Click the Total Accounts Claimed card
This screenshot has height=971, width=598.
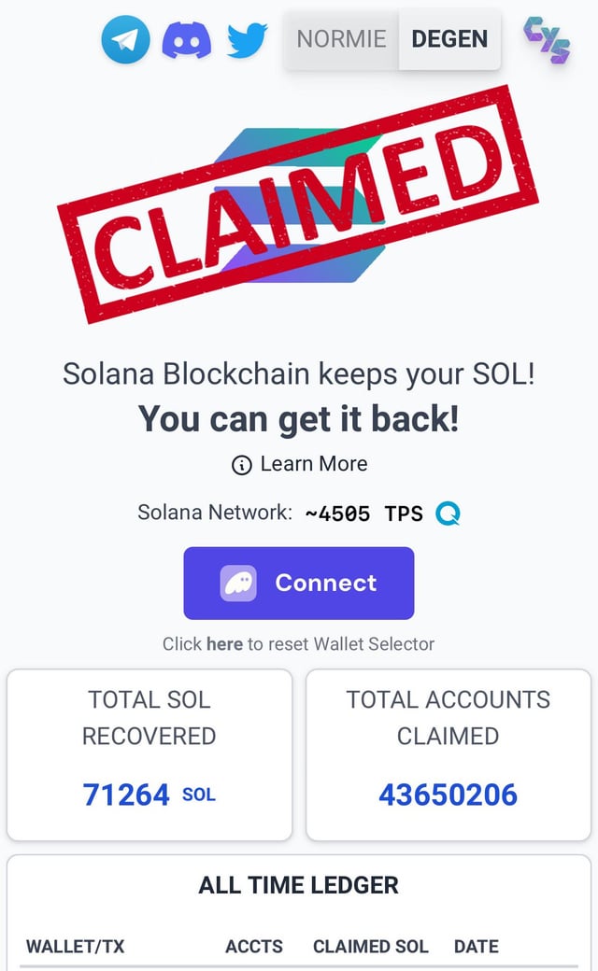448,754
